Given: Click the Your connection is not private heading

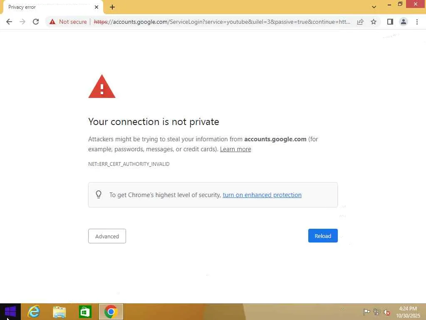Looking at the screenshot, I should click(154, 122).
